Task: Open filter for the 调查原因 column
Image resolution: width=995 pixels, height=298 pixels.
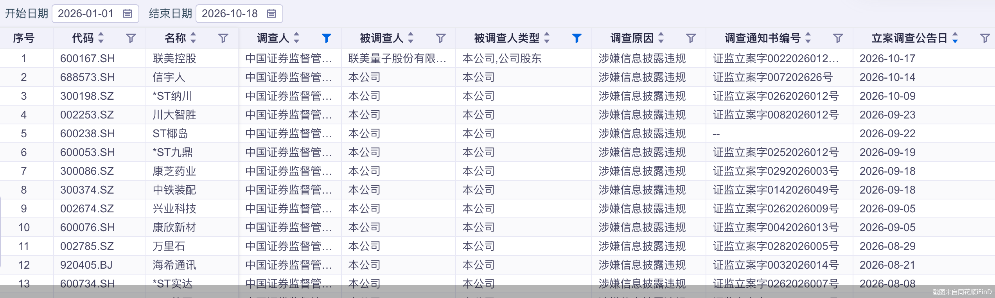Action: pyautogui.click(x=691, y=38)
